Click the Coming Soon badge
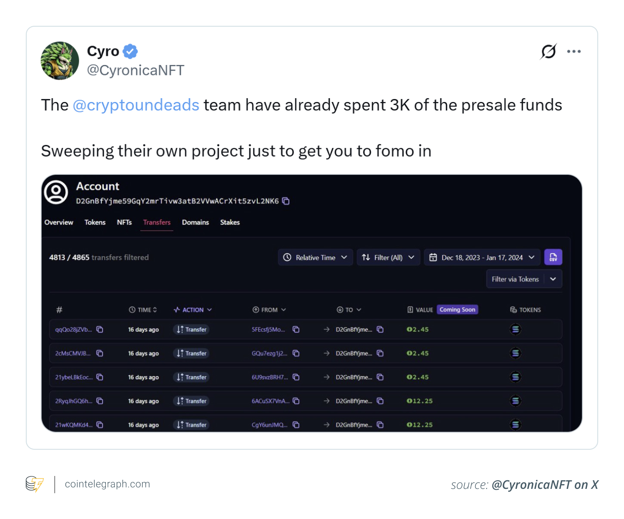This screenshot has width=624, height=519. [457, 309]
